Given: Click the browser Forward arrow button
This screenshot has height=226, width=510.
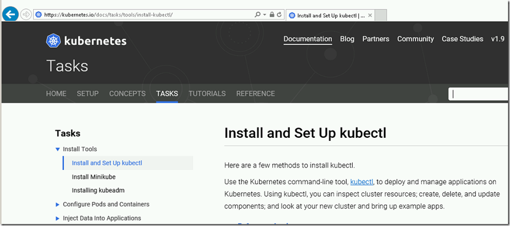Looking at the screenshot, I should [x=25, y=14].
